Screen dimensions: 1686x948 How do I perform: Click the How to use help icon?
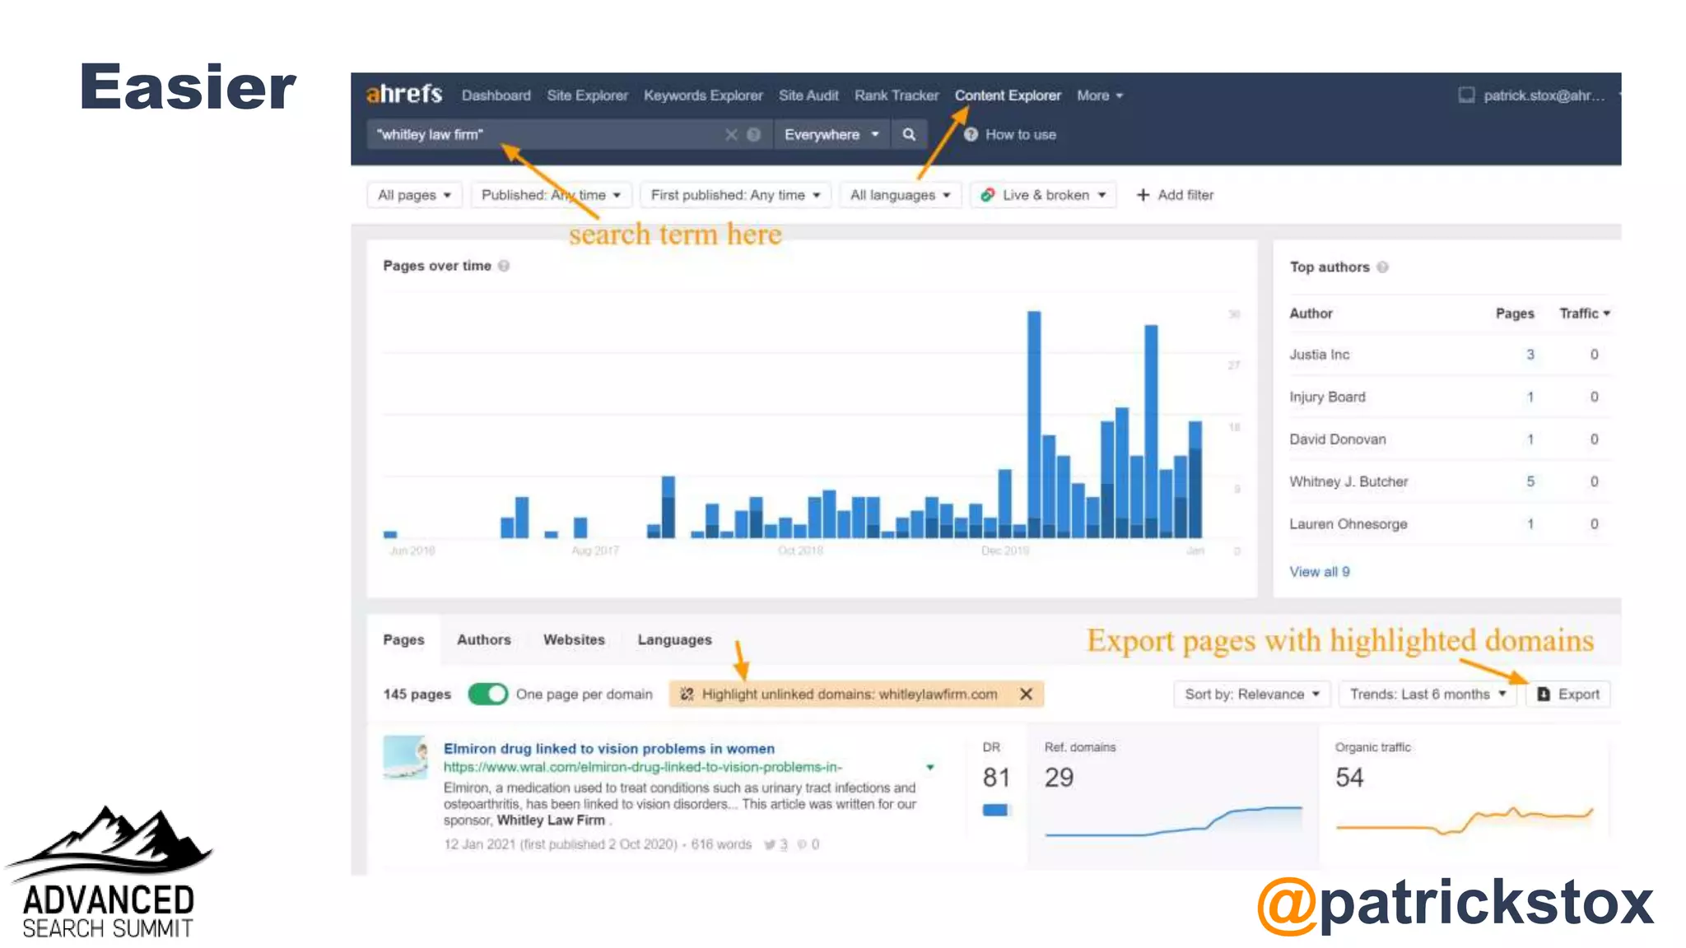[971, 134]
